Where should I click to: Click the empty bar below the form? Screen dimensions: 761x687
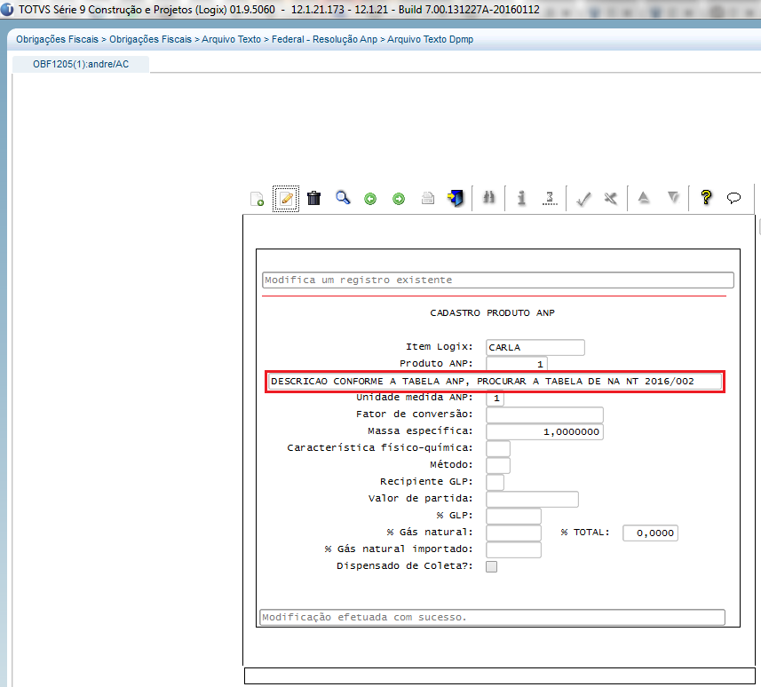tap(500, 675)
